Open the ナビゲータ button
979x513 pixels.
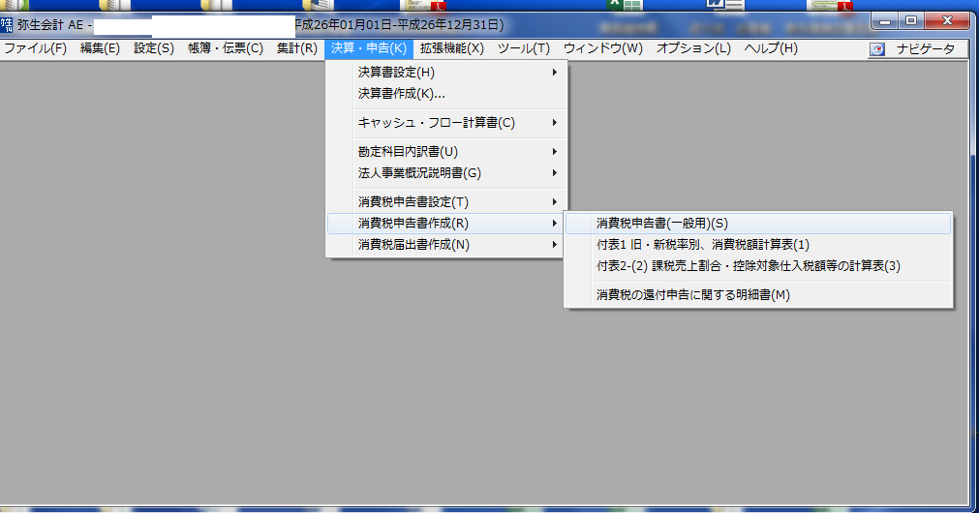(918, 49)
